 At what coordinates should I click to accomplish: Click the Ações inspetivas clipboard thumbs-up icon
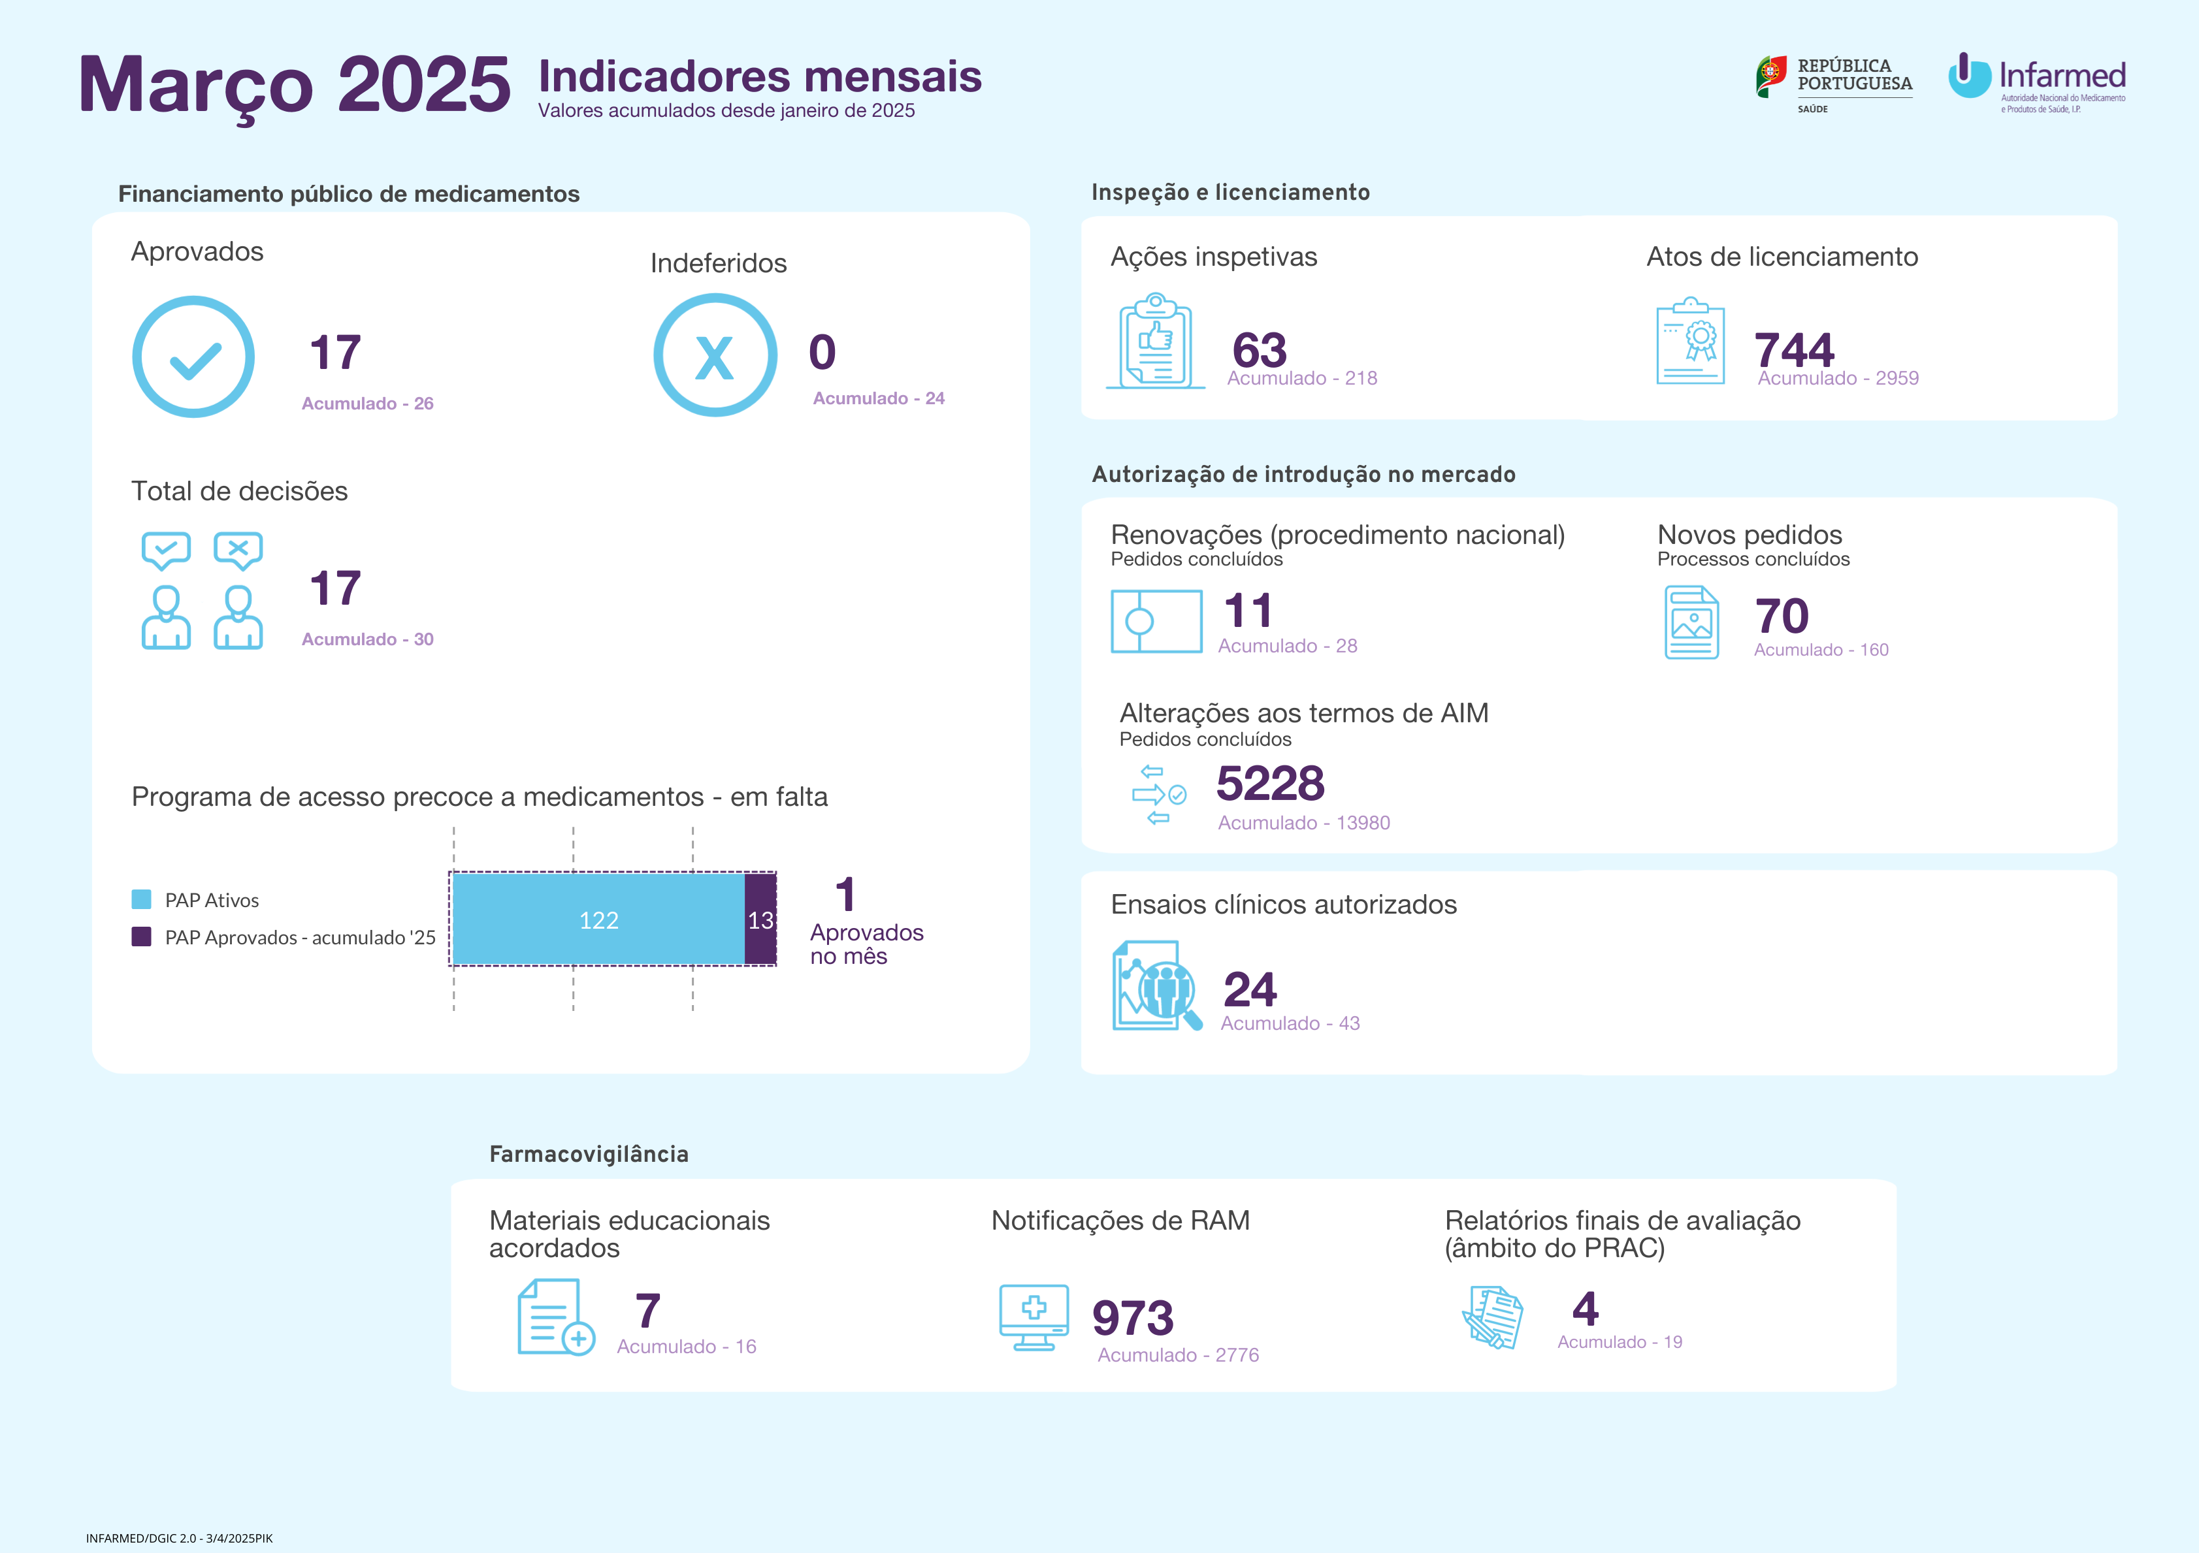(x=1156, y=341)
